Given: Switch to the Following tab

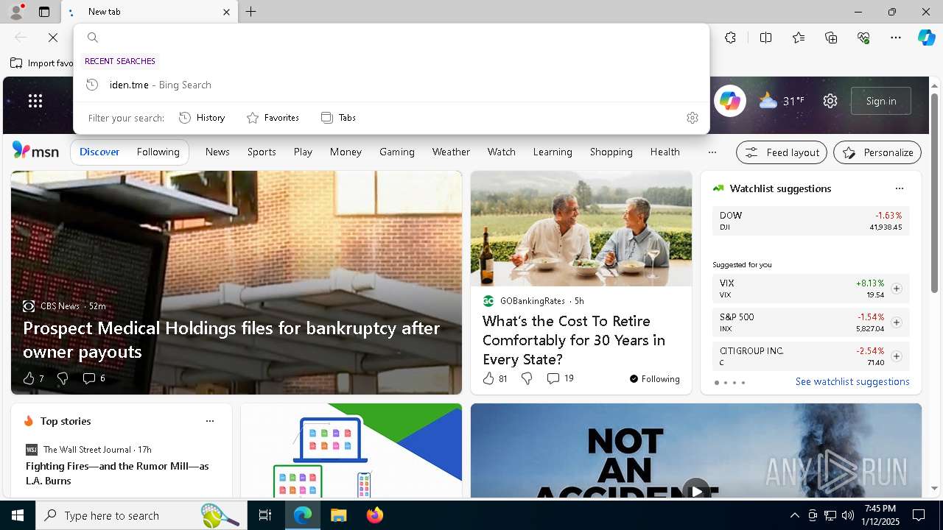Looking at the screenshot, I should click(158, 152).
